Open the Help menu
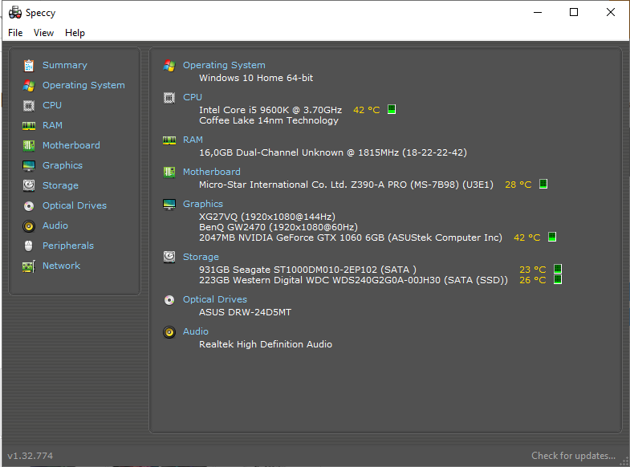The height and width of the screenshot is (467, 630). [75, 33]
